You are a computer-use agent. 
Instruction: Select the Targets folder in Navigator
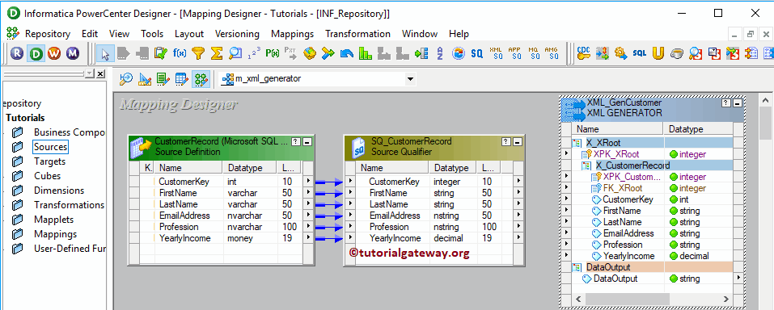[50, 161]
